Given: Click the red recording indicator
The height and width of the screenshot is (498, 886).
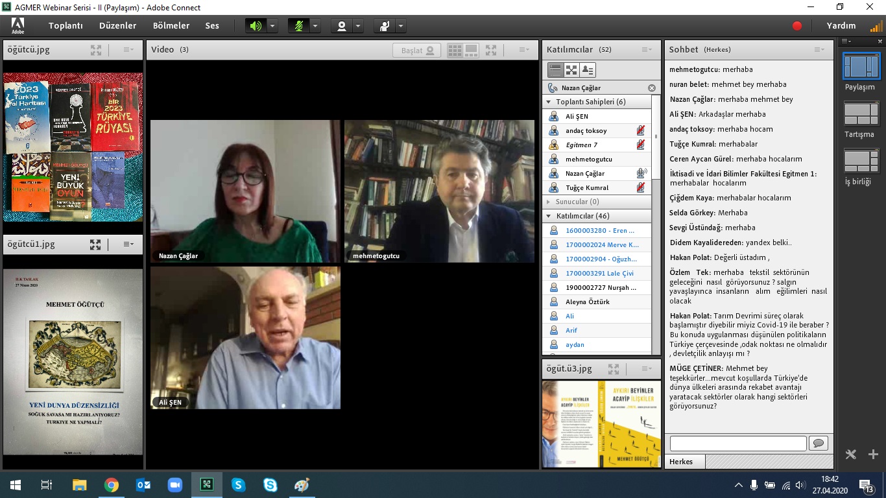Looking at the screenshot, I should tap(797, 26).
